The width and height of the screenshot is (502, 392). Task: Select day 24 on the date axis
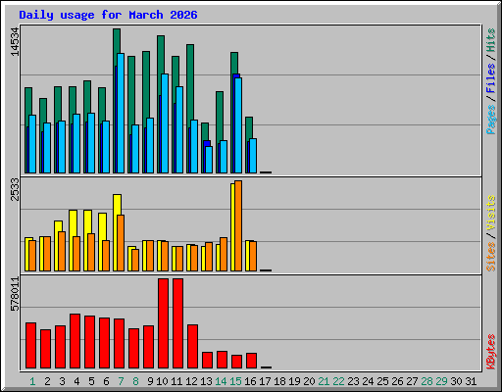click(368, 381)
